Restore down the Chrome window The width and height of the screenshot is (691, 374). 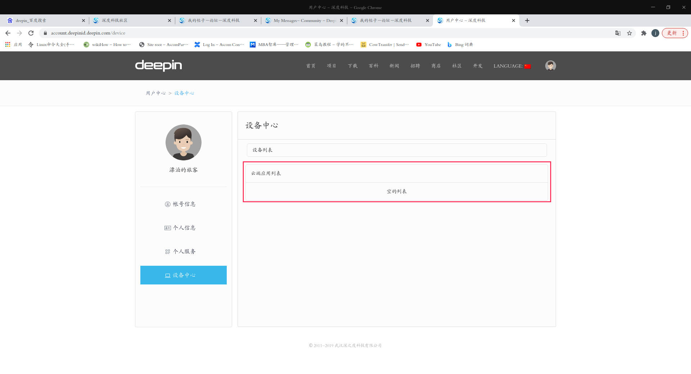[668, 7]
